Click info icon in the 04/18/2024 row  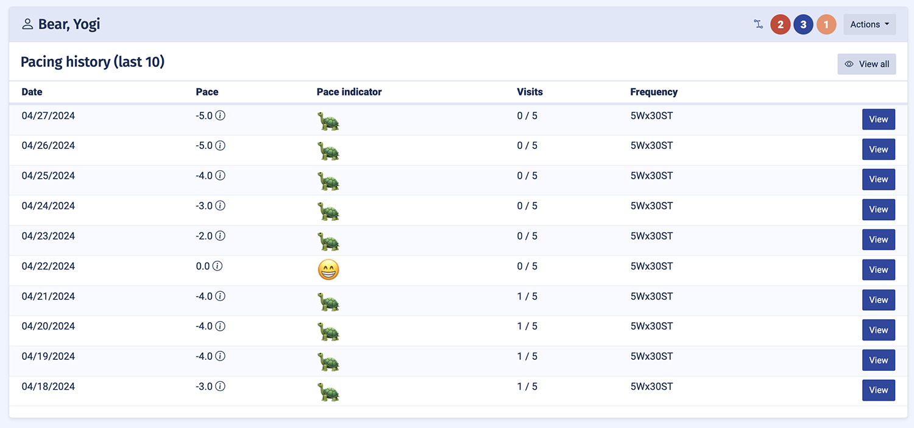coord(221,387)
